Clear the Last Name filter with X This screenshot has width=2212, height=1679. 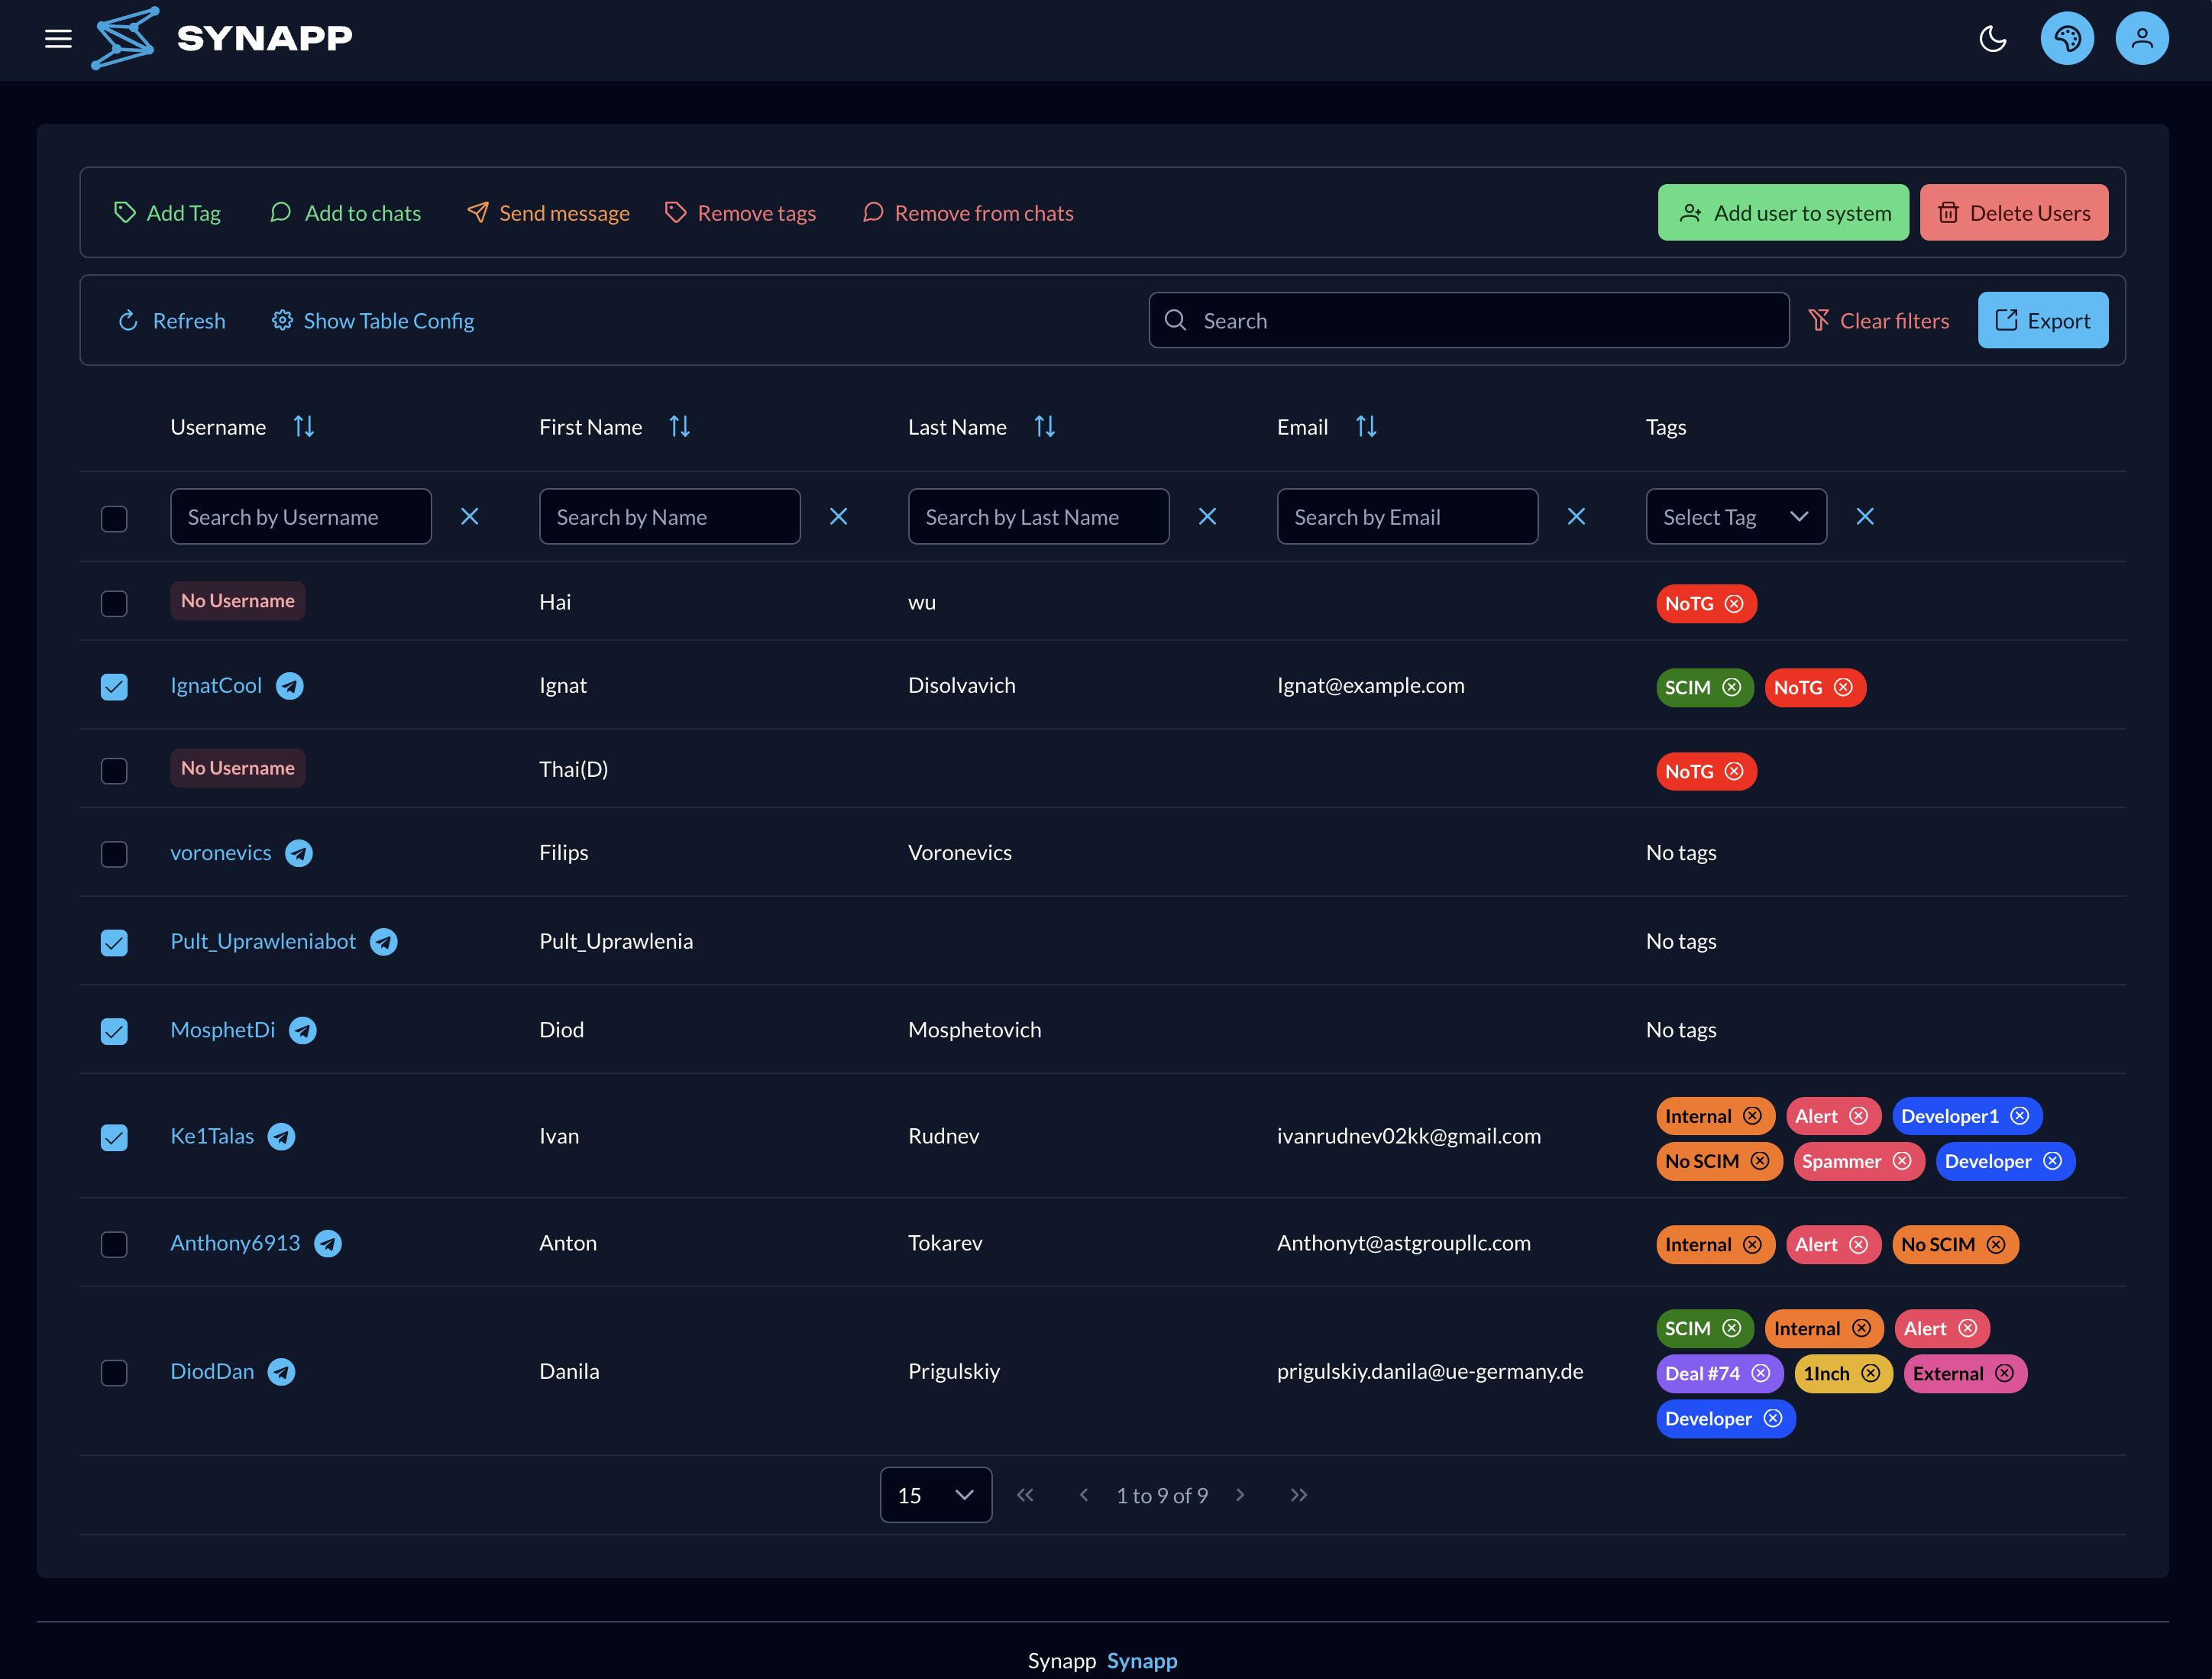[x=1208, y=517]
